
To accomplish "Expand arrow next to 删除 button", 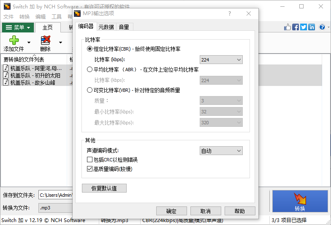I will pyautogui.click(x=61, y=42).
